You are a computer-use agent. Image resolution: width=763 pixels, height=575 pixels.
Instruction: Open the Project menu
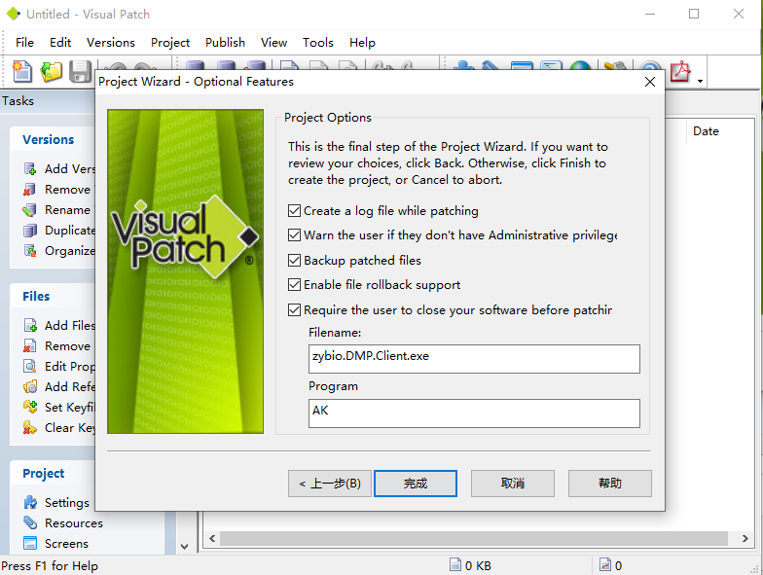(x=169, y=43)
